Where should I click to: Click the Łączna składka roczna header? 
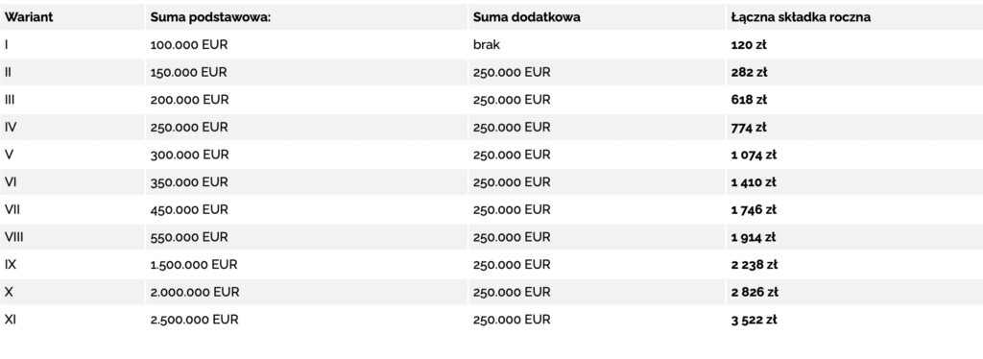point(801,17)
